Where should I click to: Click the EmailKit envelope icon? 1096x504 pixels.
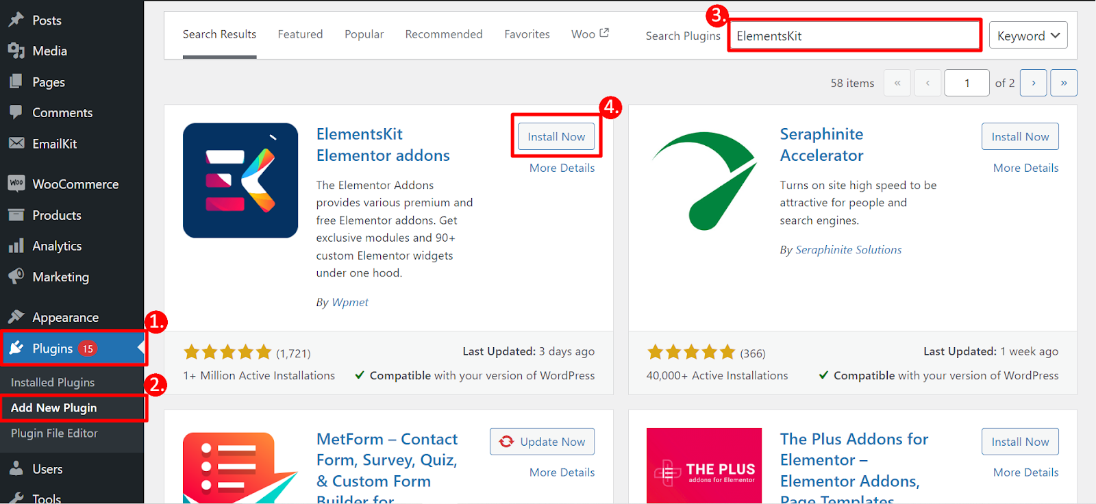(16, 143)
